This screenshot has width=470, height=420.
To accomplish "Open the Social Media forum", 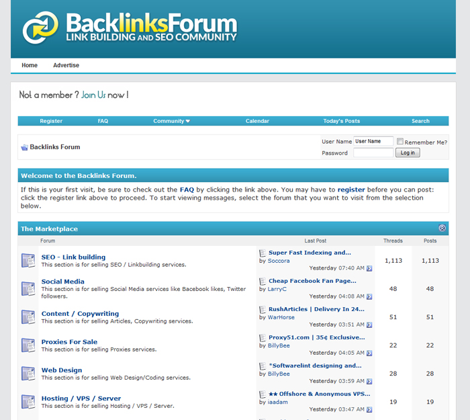I will [x=62, y=282].
